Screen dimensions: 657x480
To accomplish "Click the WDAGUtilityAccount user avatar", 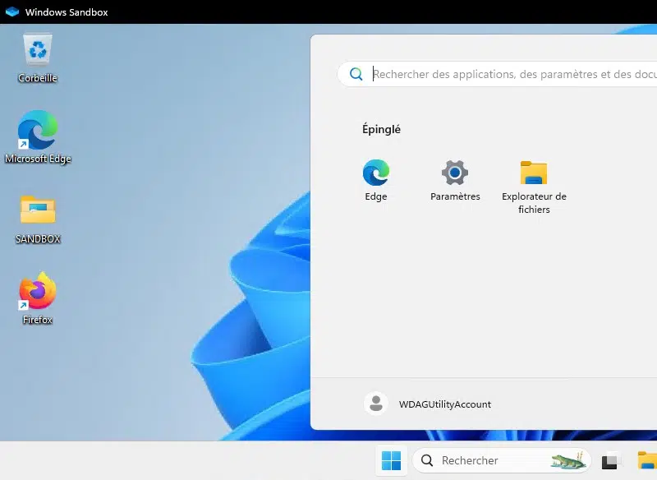I will pos(376,404).
